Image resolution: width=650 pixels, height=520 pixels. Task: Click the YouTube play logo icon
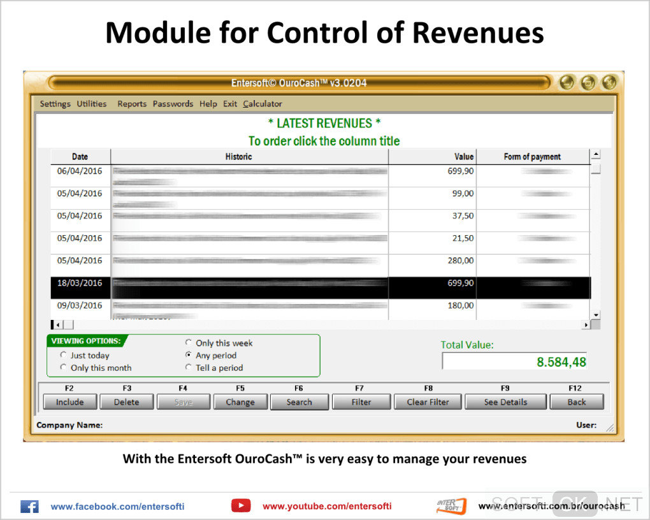click(x=241, y=505)
